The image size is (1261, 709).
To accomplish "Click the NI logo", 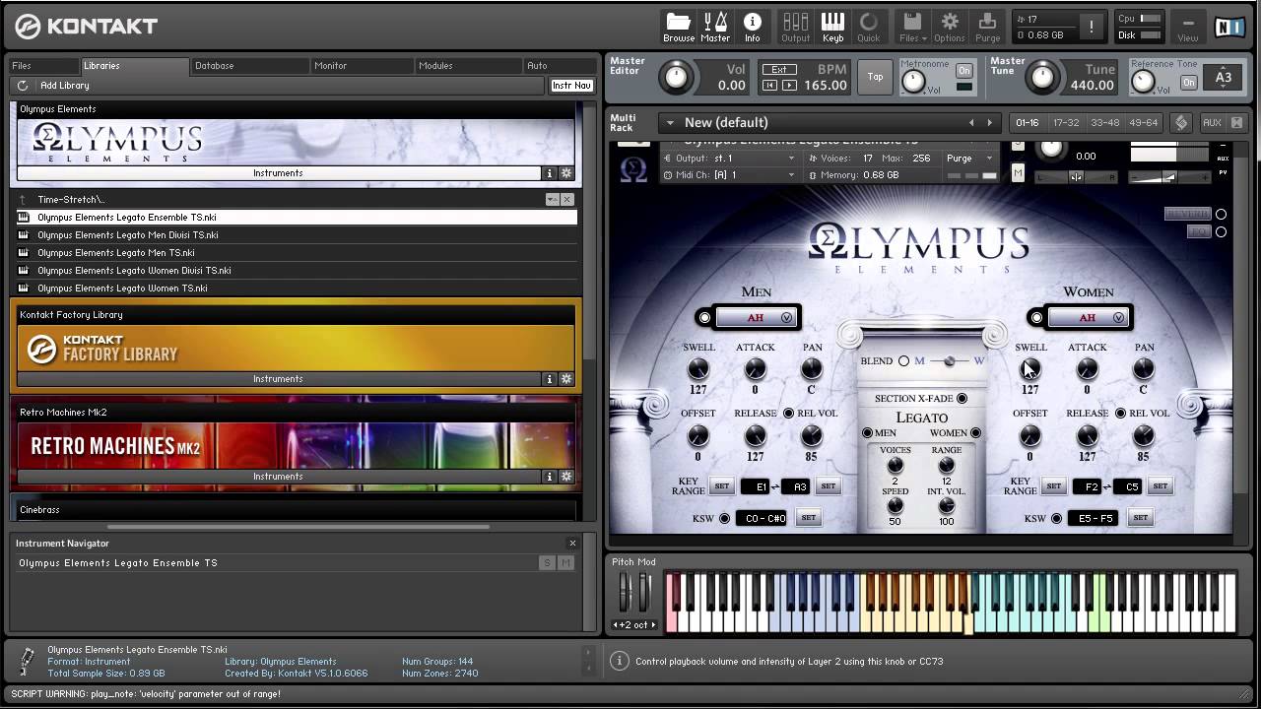I will [x=1228, y=27].
